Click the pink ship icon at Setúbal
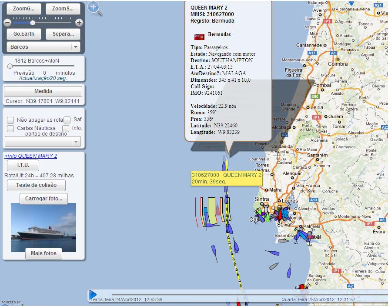This screenshot has width=388, height=306. (x=311, y=237)
